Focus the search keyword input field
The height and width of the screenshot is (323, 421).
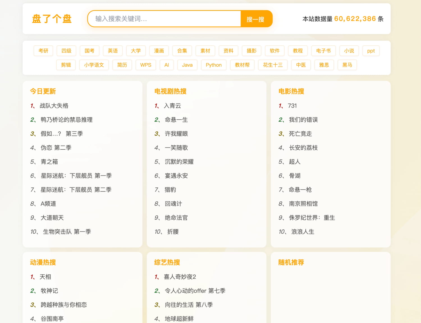(x=164, y=19)
